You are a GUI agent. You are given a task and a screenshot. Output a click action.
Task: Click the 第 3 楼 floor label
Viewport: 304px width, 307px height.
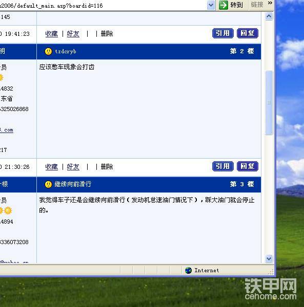point(242,184)
